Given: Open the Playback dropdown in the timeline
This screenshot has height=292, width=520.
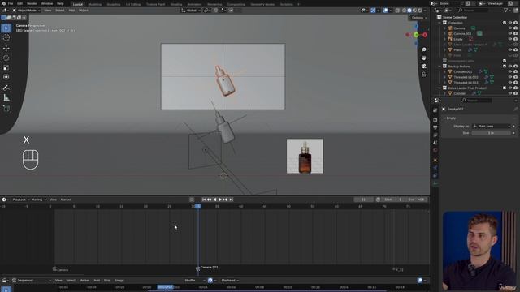Looking at the screenshot, I should pyautogui.click(x=21, y=200).
